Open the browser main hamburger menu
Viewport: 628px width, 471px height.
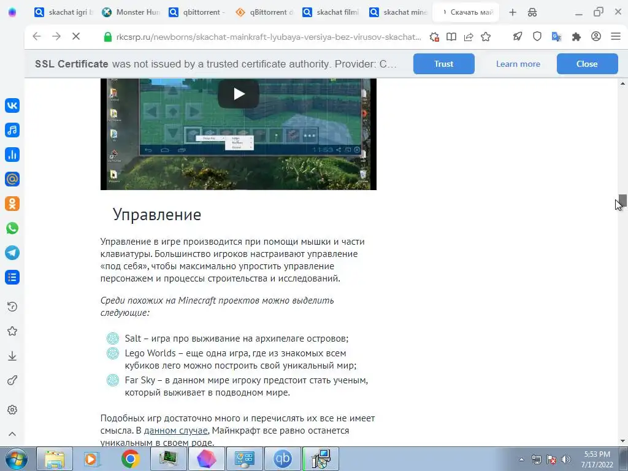point(616,36)
